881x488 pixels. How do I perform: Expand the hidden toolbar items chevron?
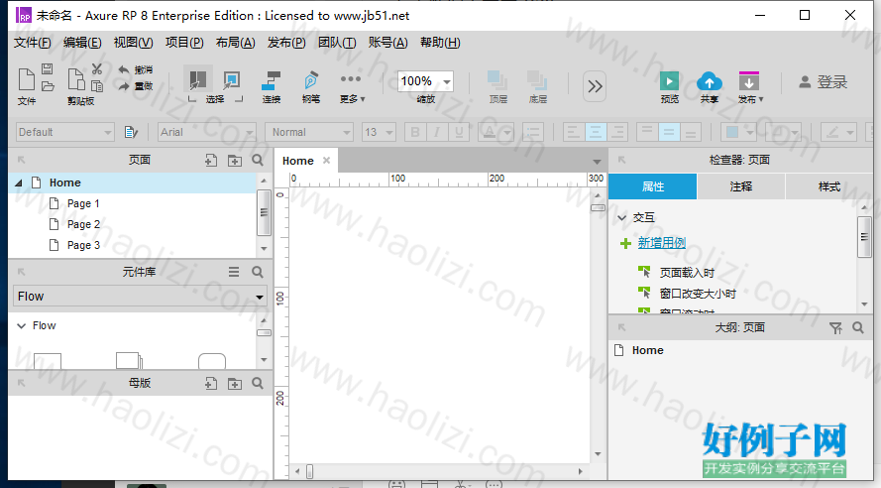pos(595,86)
